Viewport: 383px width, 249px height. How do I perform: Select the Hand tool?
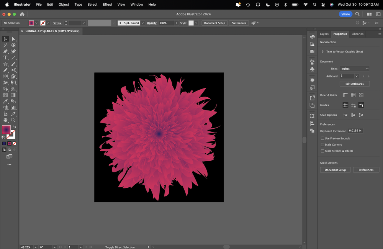click(x=5, y=120)
